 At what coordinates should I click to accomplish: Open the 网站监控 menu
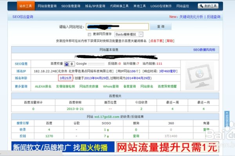183,6
